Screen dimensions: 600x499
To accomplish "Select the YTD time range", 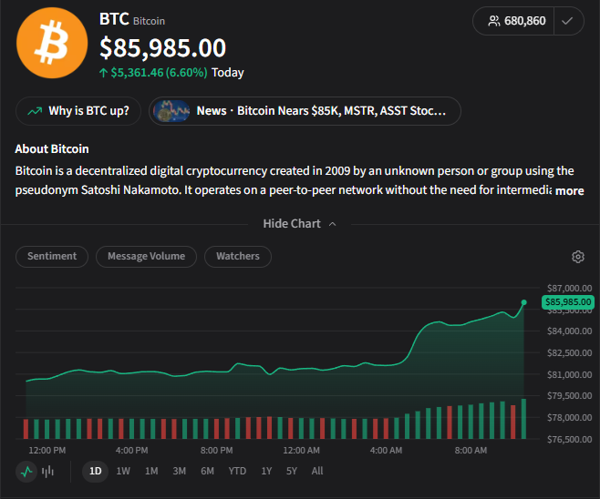I will 237,472.
